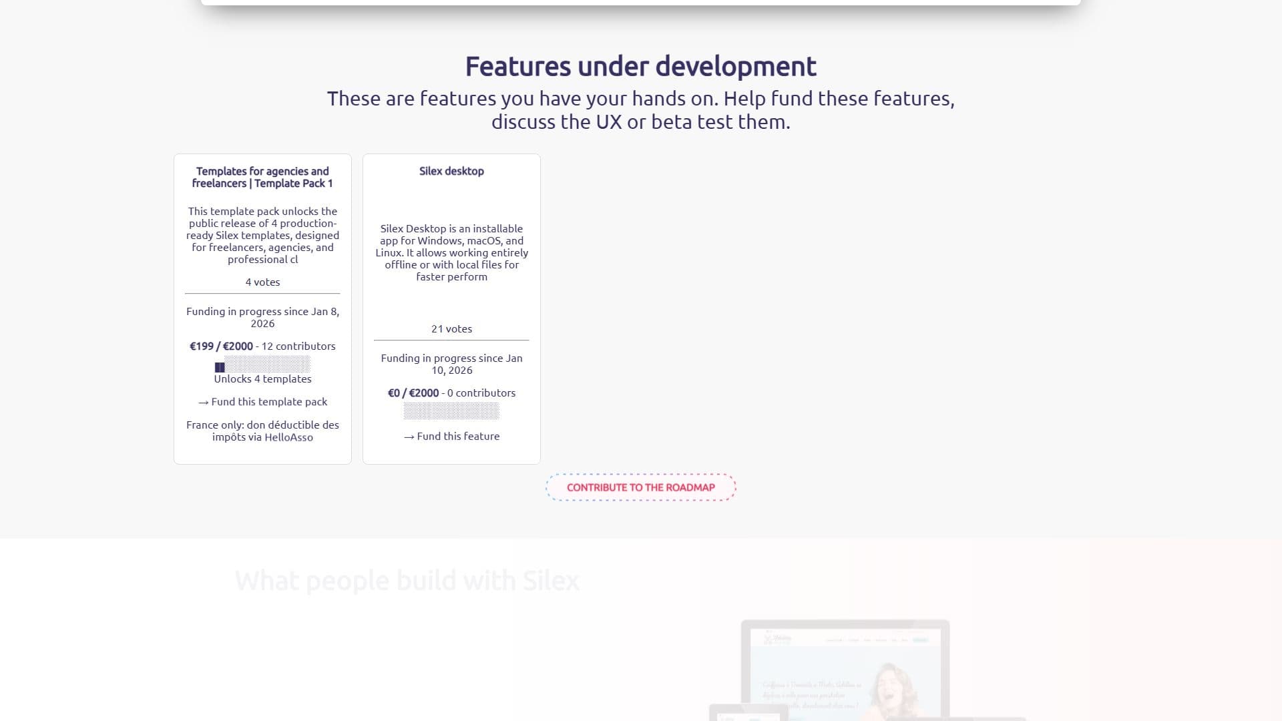Viewport: 1282px width, 721px height.
Task: Follow the HelloAsso link
Action: (288, 437)
